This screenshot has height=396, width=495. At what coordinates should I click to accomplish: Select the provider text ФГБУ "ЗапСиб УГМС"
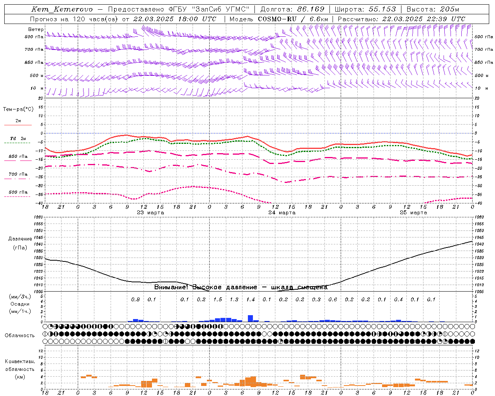(209, 9)
